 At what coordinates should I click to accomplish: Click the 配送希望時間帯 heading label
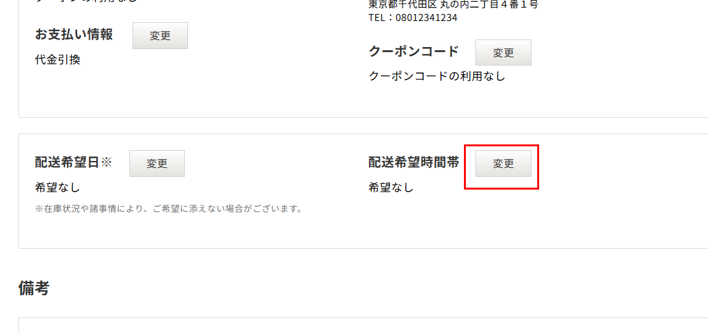(414, 162)
